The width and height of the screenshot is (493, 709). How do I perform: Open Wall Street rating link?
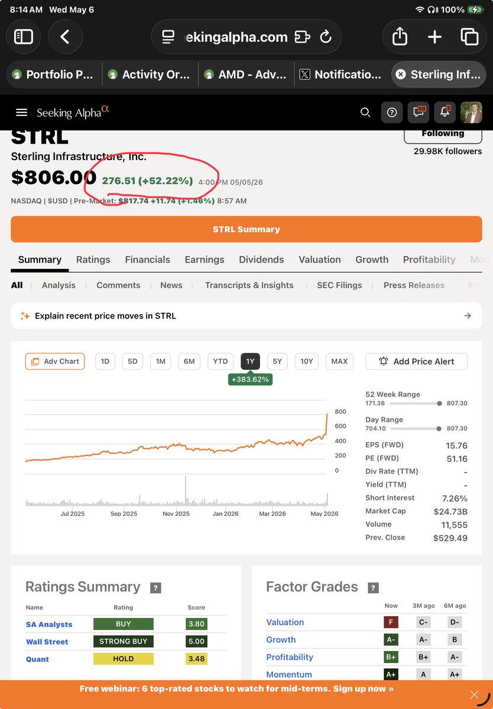(x=47, y=642)
